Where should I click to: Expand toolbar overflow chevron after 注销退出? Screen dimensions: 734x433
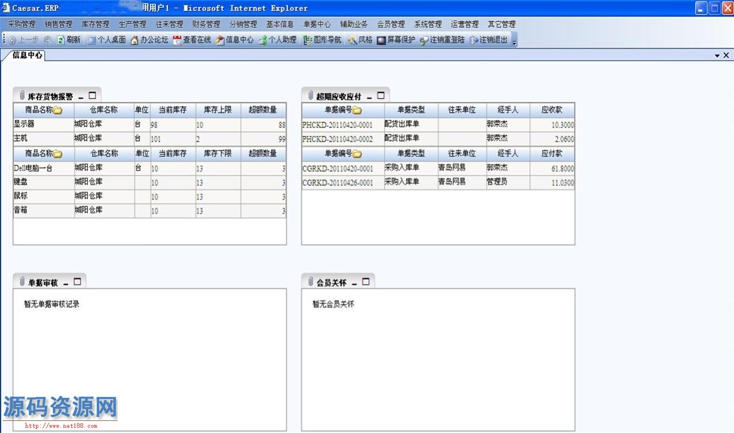514,41
